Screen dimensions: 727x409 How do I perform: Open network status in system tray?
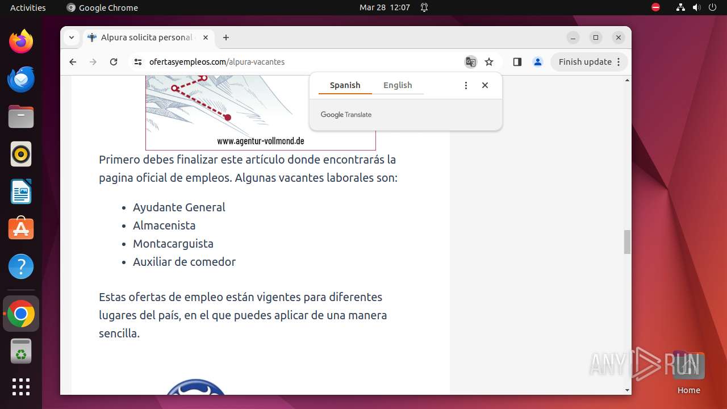coord(680,7)
